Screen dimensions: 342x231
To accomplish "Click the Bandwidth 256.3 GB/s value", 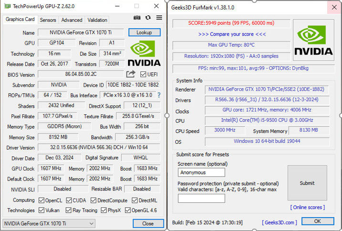I will [x=138, y=137].
